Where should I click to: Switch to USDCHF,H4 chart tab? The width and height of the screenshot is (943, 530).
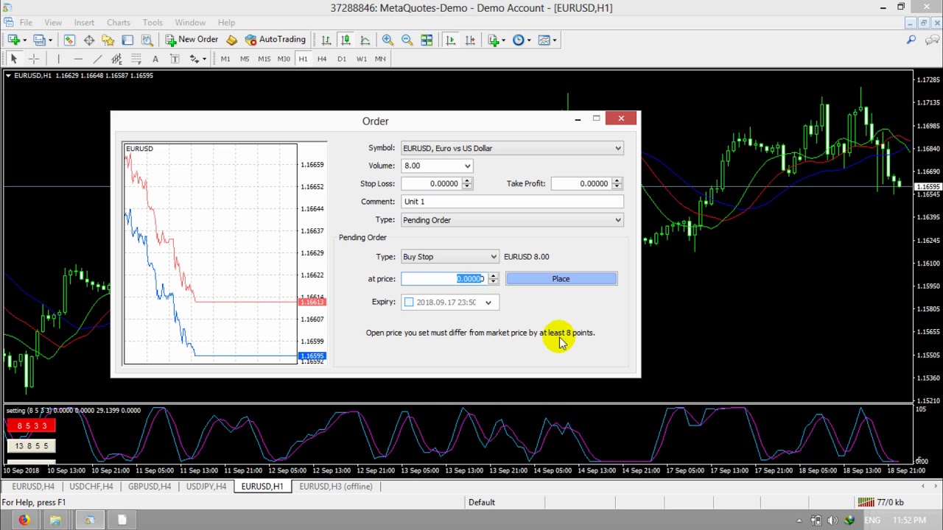(x=91, y=487)
